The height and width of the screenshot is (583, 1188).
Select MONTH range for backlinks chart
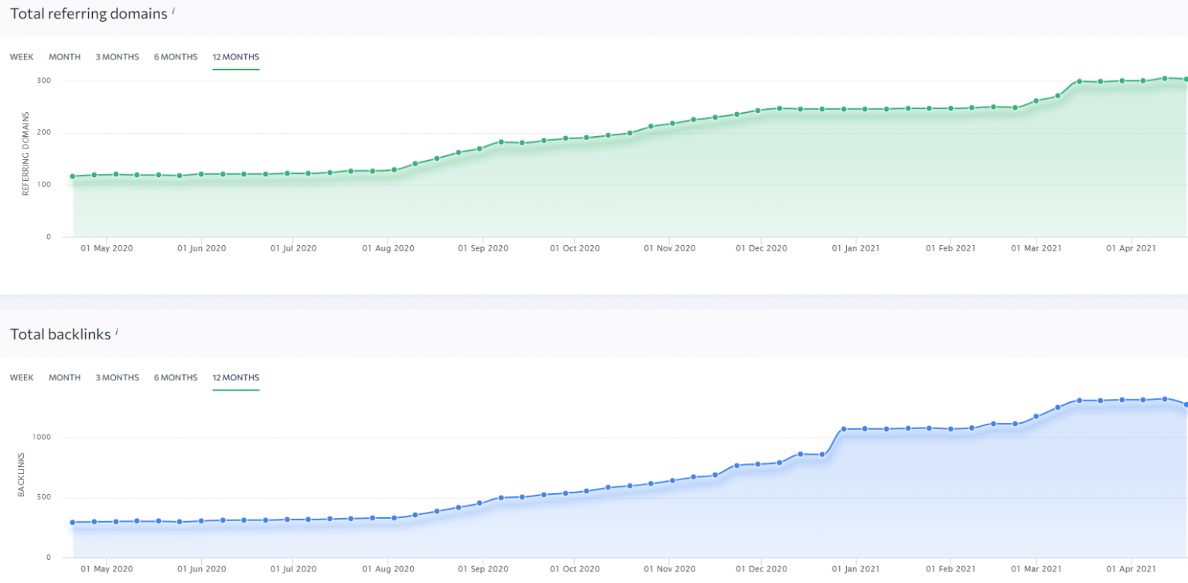click(x=64, y=378)
